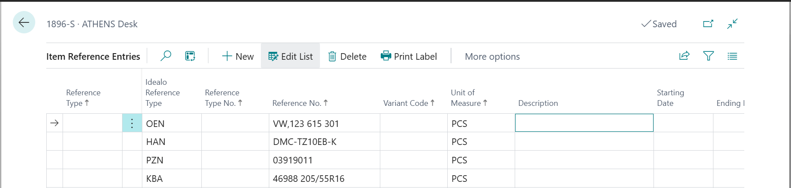
Task: Open Unit of Measure column header menu
Action: [468, 98]
